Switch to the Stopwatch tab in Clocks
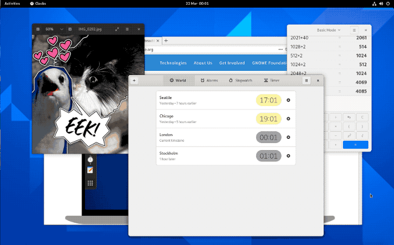This screenshot has width=394, height=245. [x=240, y=80]
